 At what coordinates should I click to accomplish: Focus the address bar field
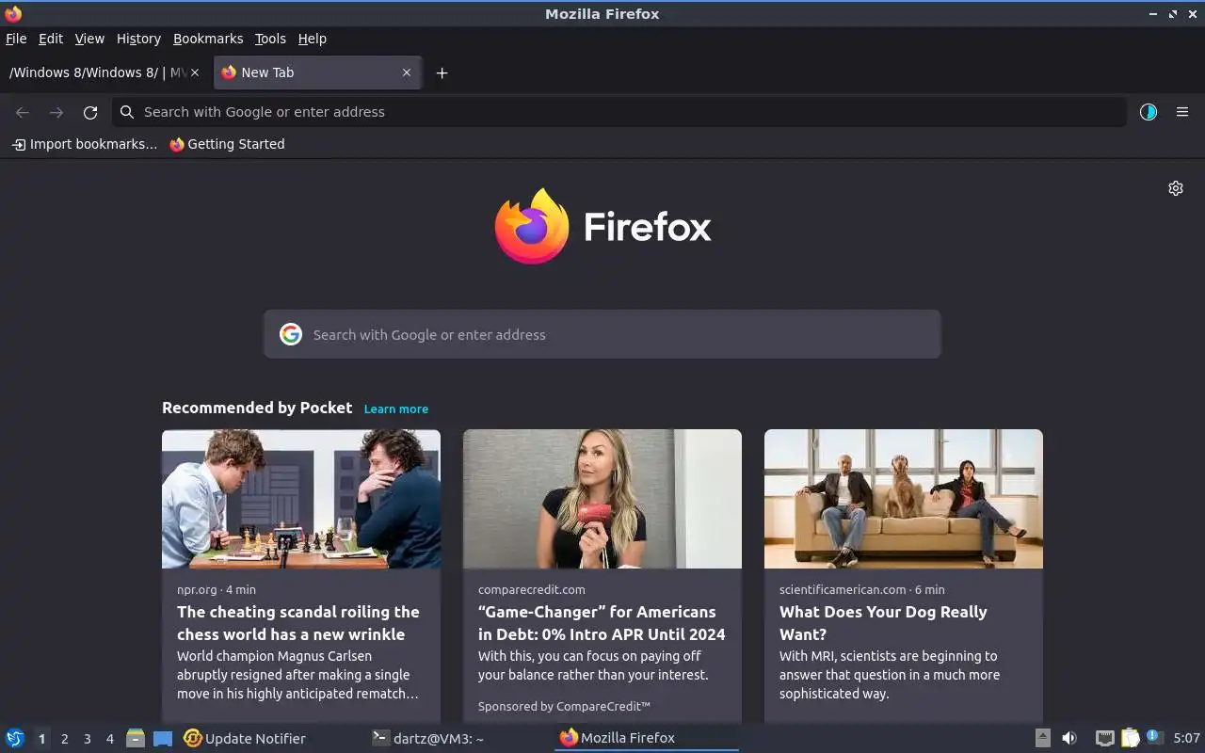click(621, 112)
